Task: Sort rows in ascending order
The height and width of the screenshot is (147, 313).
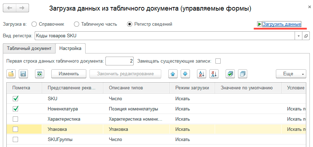Action: tap(202, 74)
